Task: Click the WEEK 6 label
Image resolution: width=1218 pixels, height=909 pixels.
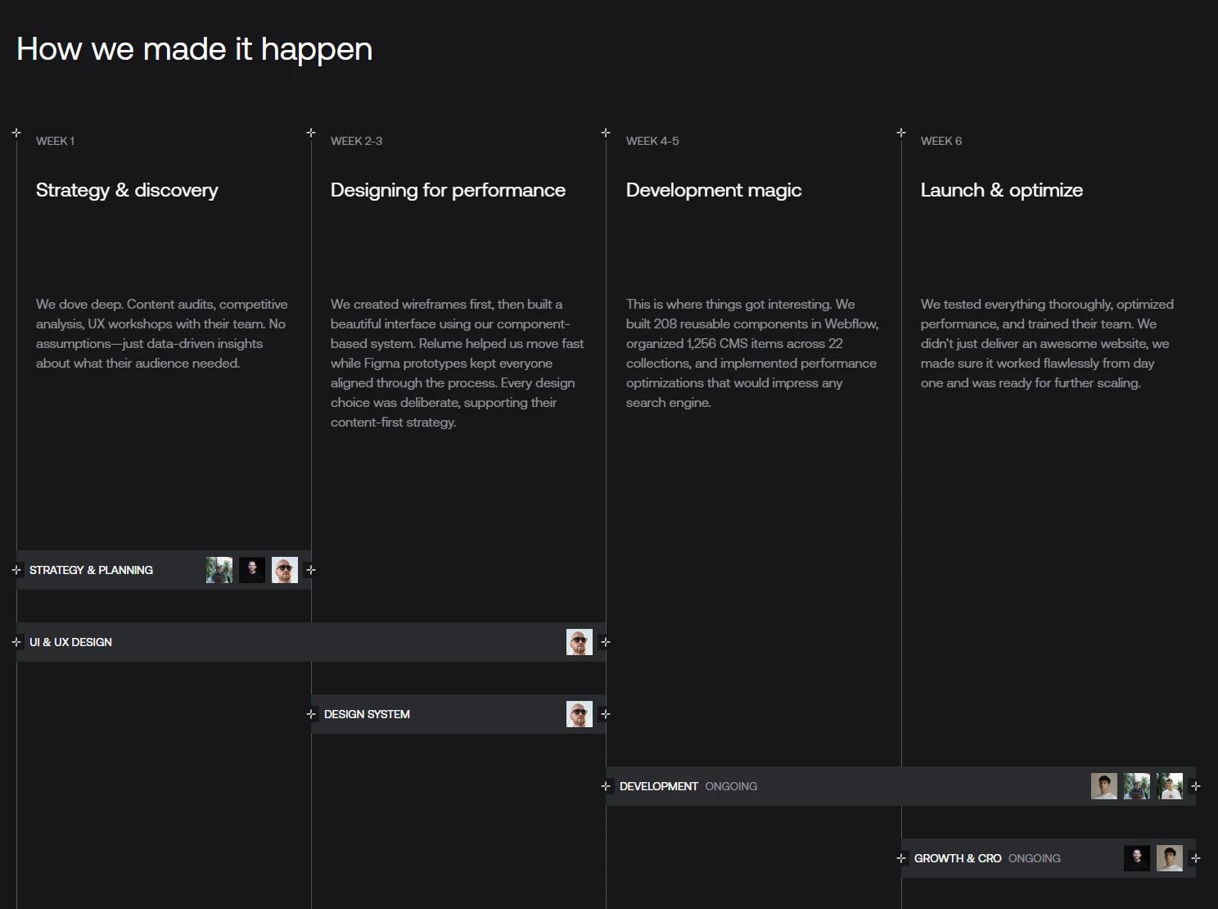Action: (941, 141)
